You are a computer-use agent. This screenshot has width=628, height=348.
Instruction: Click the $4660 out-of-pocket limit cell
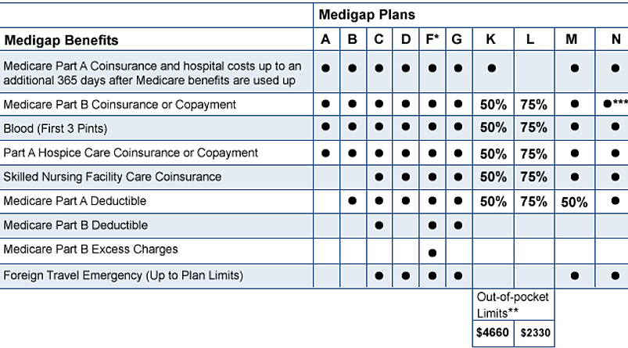point(493,332)
